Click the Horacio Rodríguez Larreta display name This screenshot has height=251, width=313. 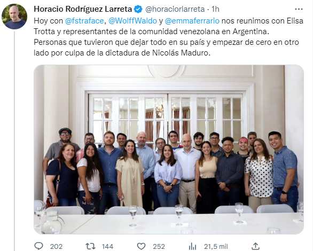pos(83,9)
